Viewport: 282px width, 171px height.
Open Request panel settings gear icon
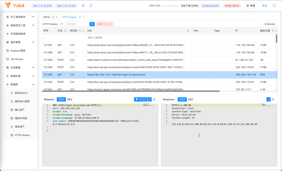(154, 99)
